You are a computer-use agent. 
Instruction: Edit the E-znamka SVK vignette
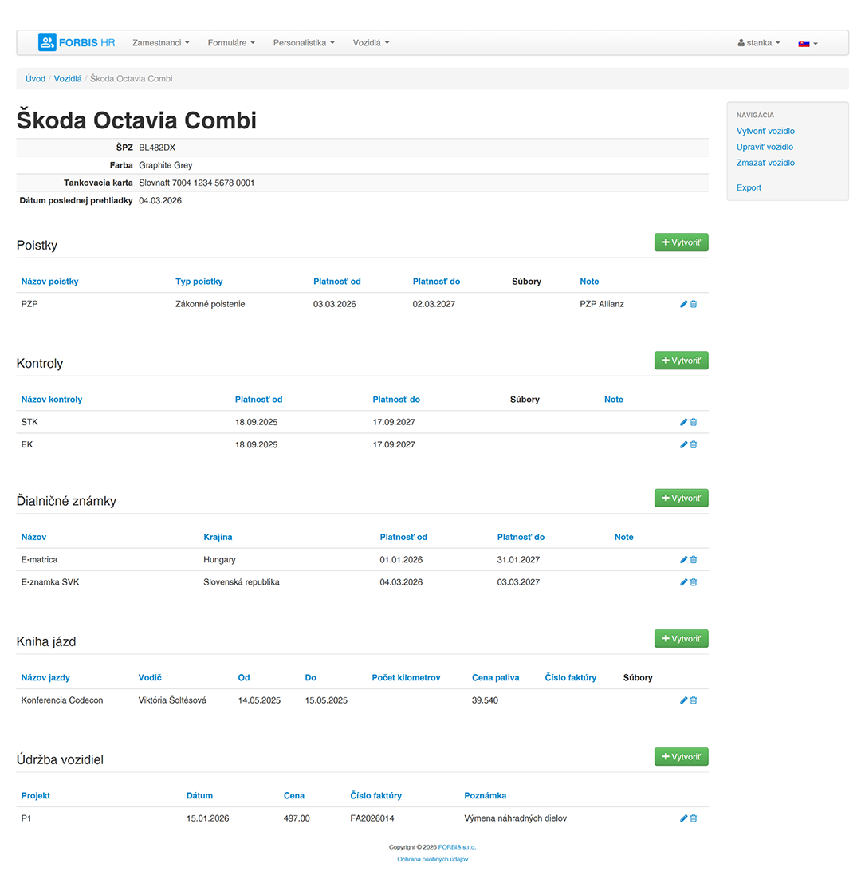pyautogui.click(x=683, y=582)
